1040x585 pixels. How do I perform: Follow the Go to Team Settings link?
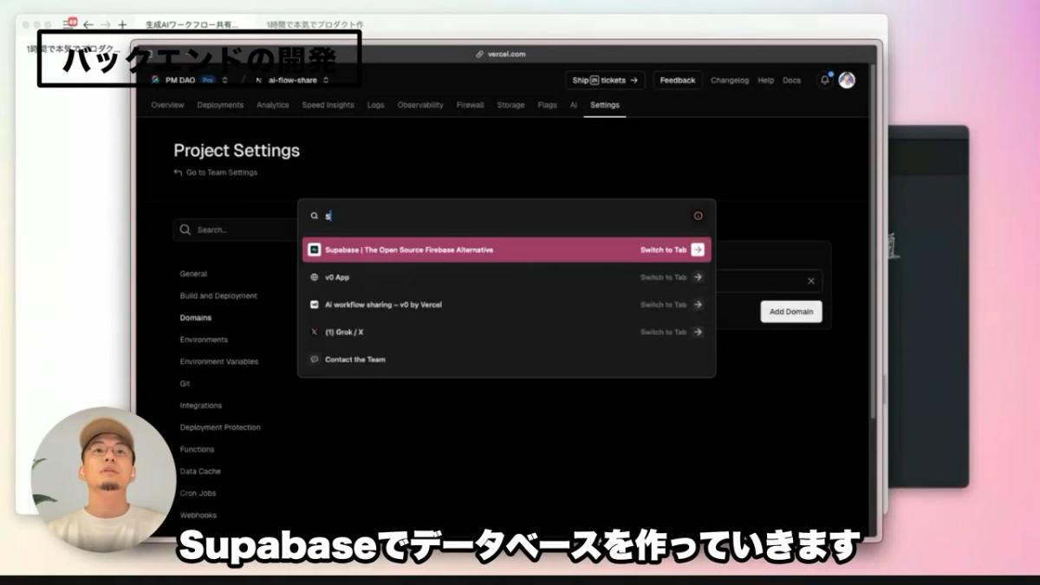tap(221, 172)
